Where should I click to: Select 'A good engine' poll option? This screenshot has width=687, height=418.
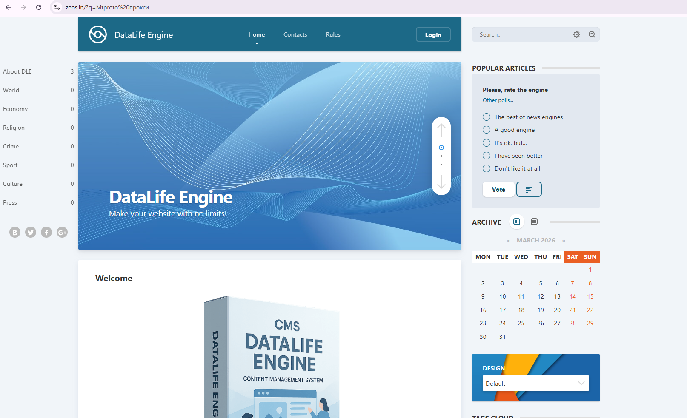[x=487, y=130]
